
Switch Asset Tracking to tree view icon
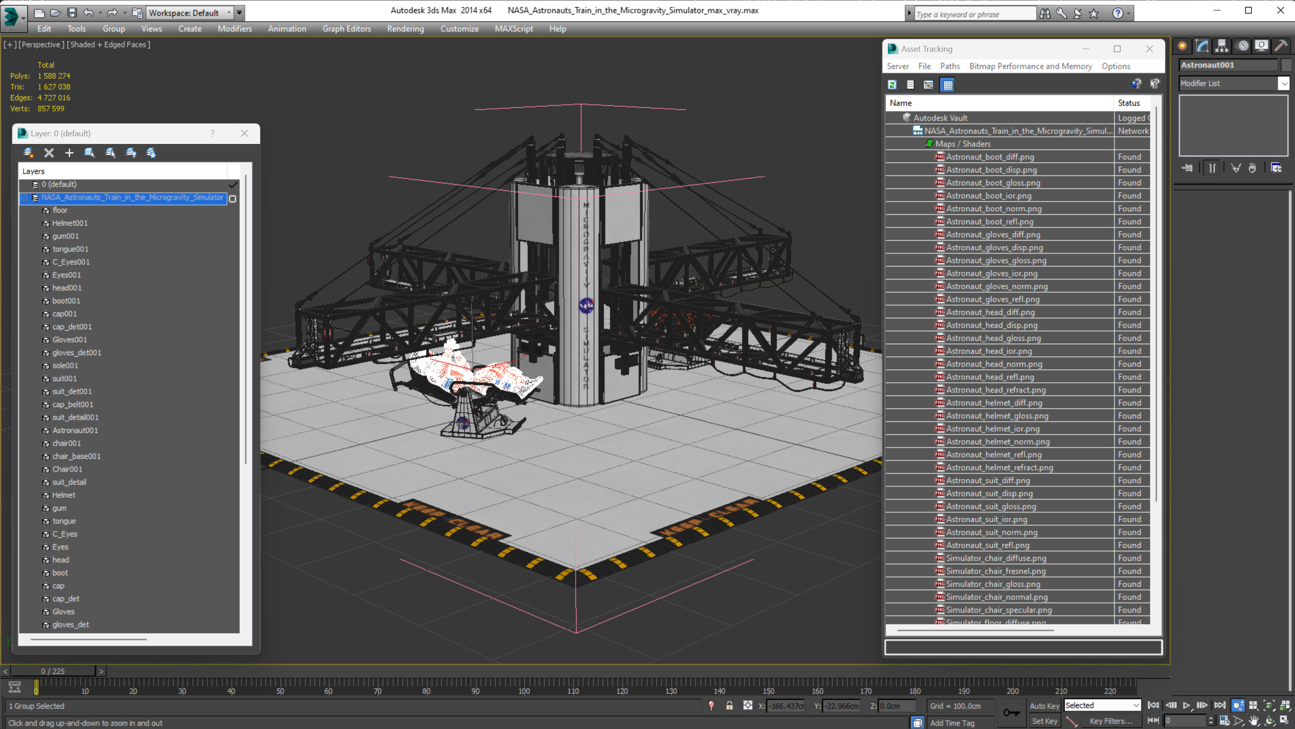click(x=928, y=84)
